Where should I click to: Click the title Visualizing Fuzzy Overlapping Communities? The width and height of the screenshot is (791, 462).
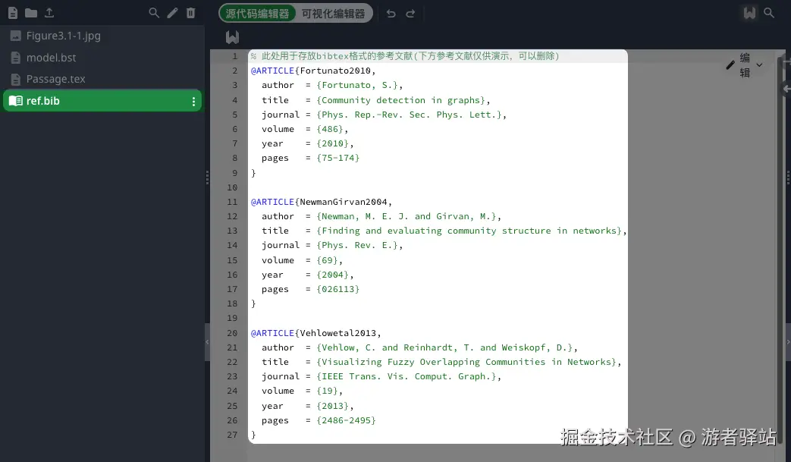(434, 362)
